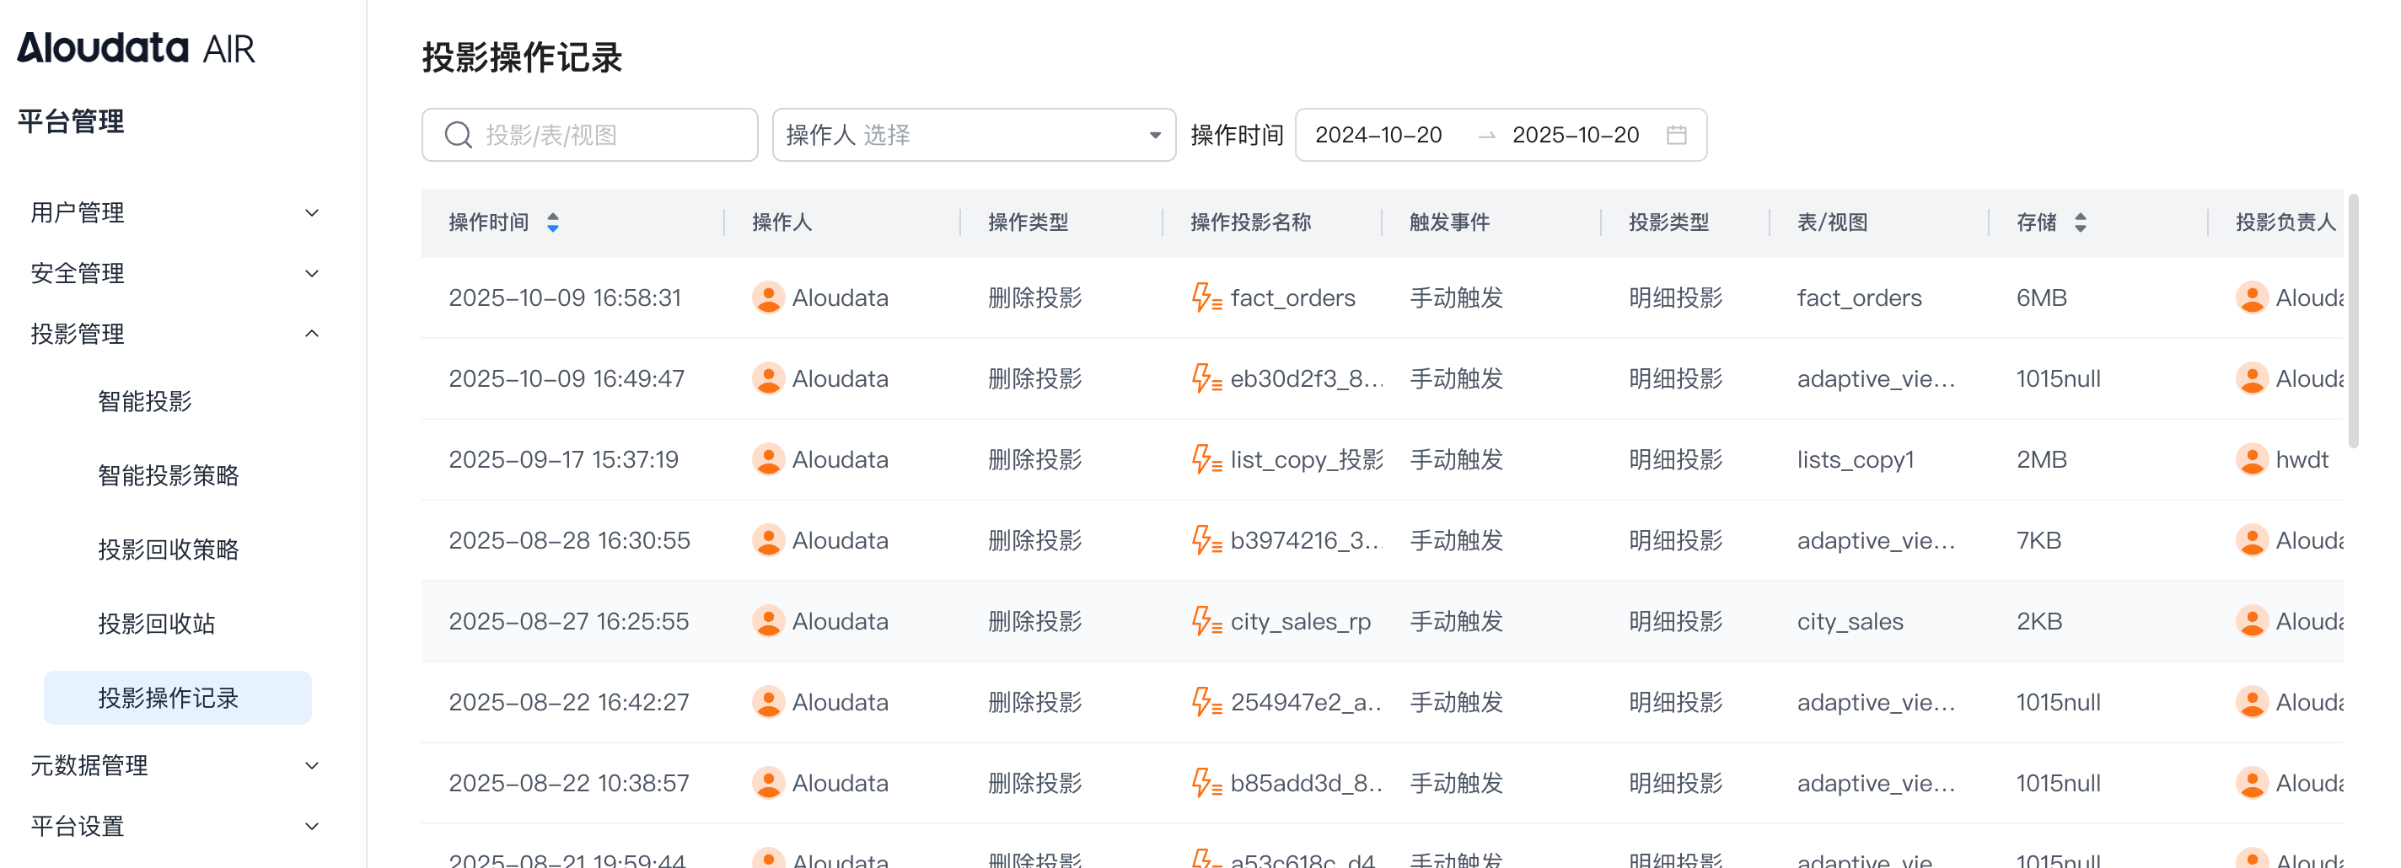Open the 操作人 选择 dropdown
The width and height of the screenshot is (2401, 868).
(973, 135)
